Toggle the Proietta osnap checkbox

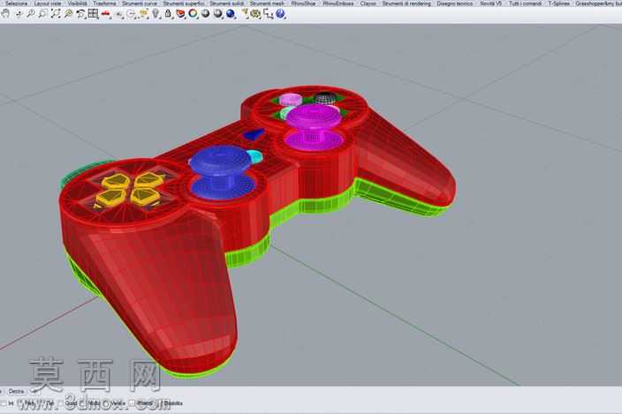133,403
